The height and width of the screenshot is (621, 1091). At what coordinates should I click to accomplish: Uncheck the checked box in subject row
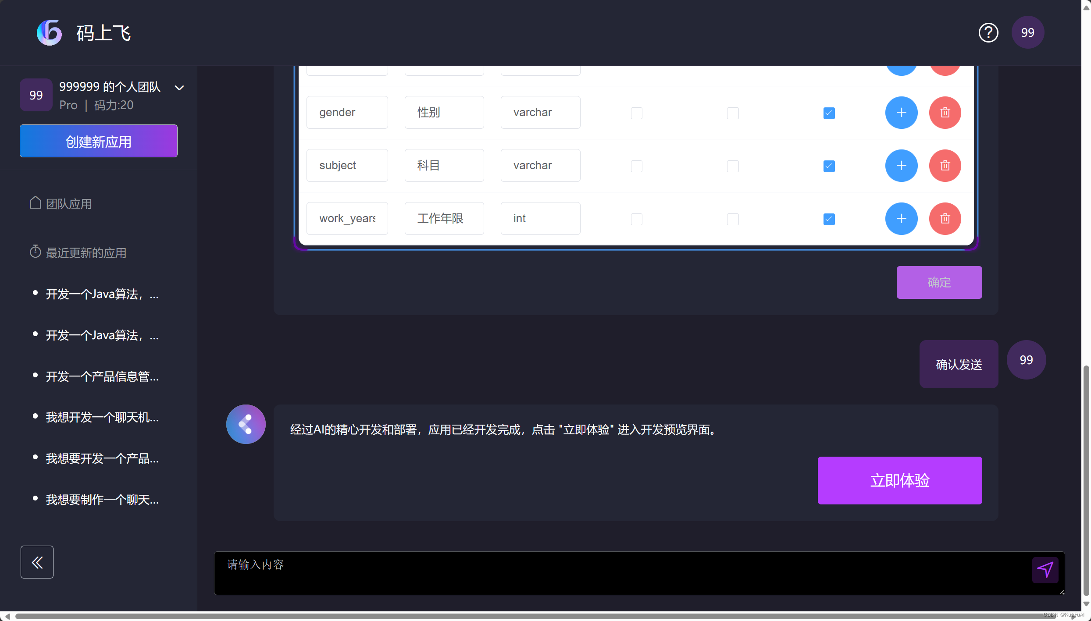829,166
